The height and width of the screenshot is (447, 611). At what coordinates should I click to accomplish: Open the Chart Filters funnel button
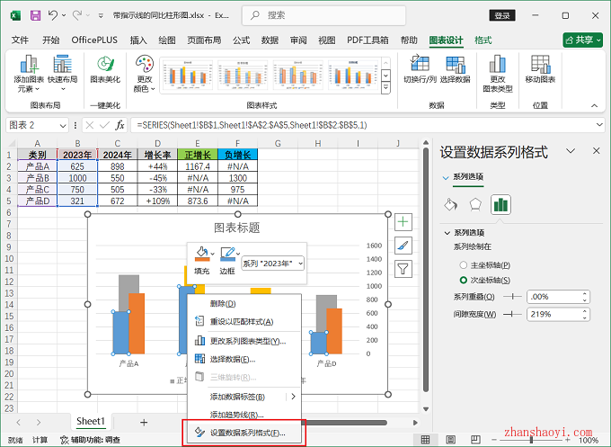(x=403, y=268)
